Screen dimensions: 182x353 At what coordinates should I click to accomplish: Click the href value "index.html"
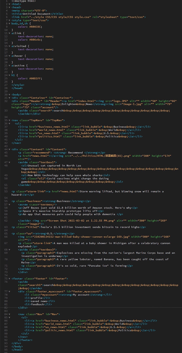click(x=86, y=101)
